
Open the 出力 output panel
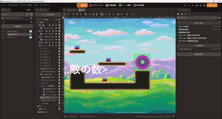(x=65, y=116)
